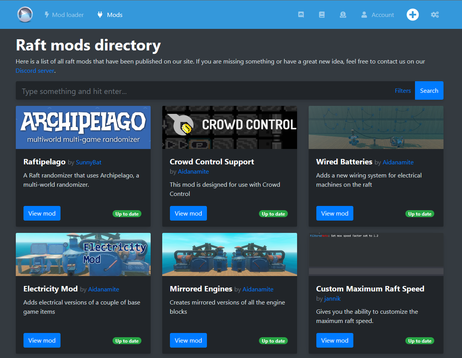Click Up to date badge on Wired Batteries

[x=420, y=214]
